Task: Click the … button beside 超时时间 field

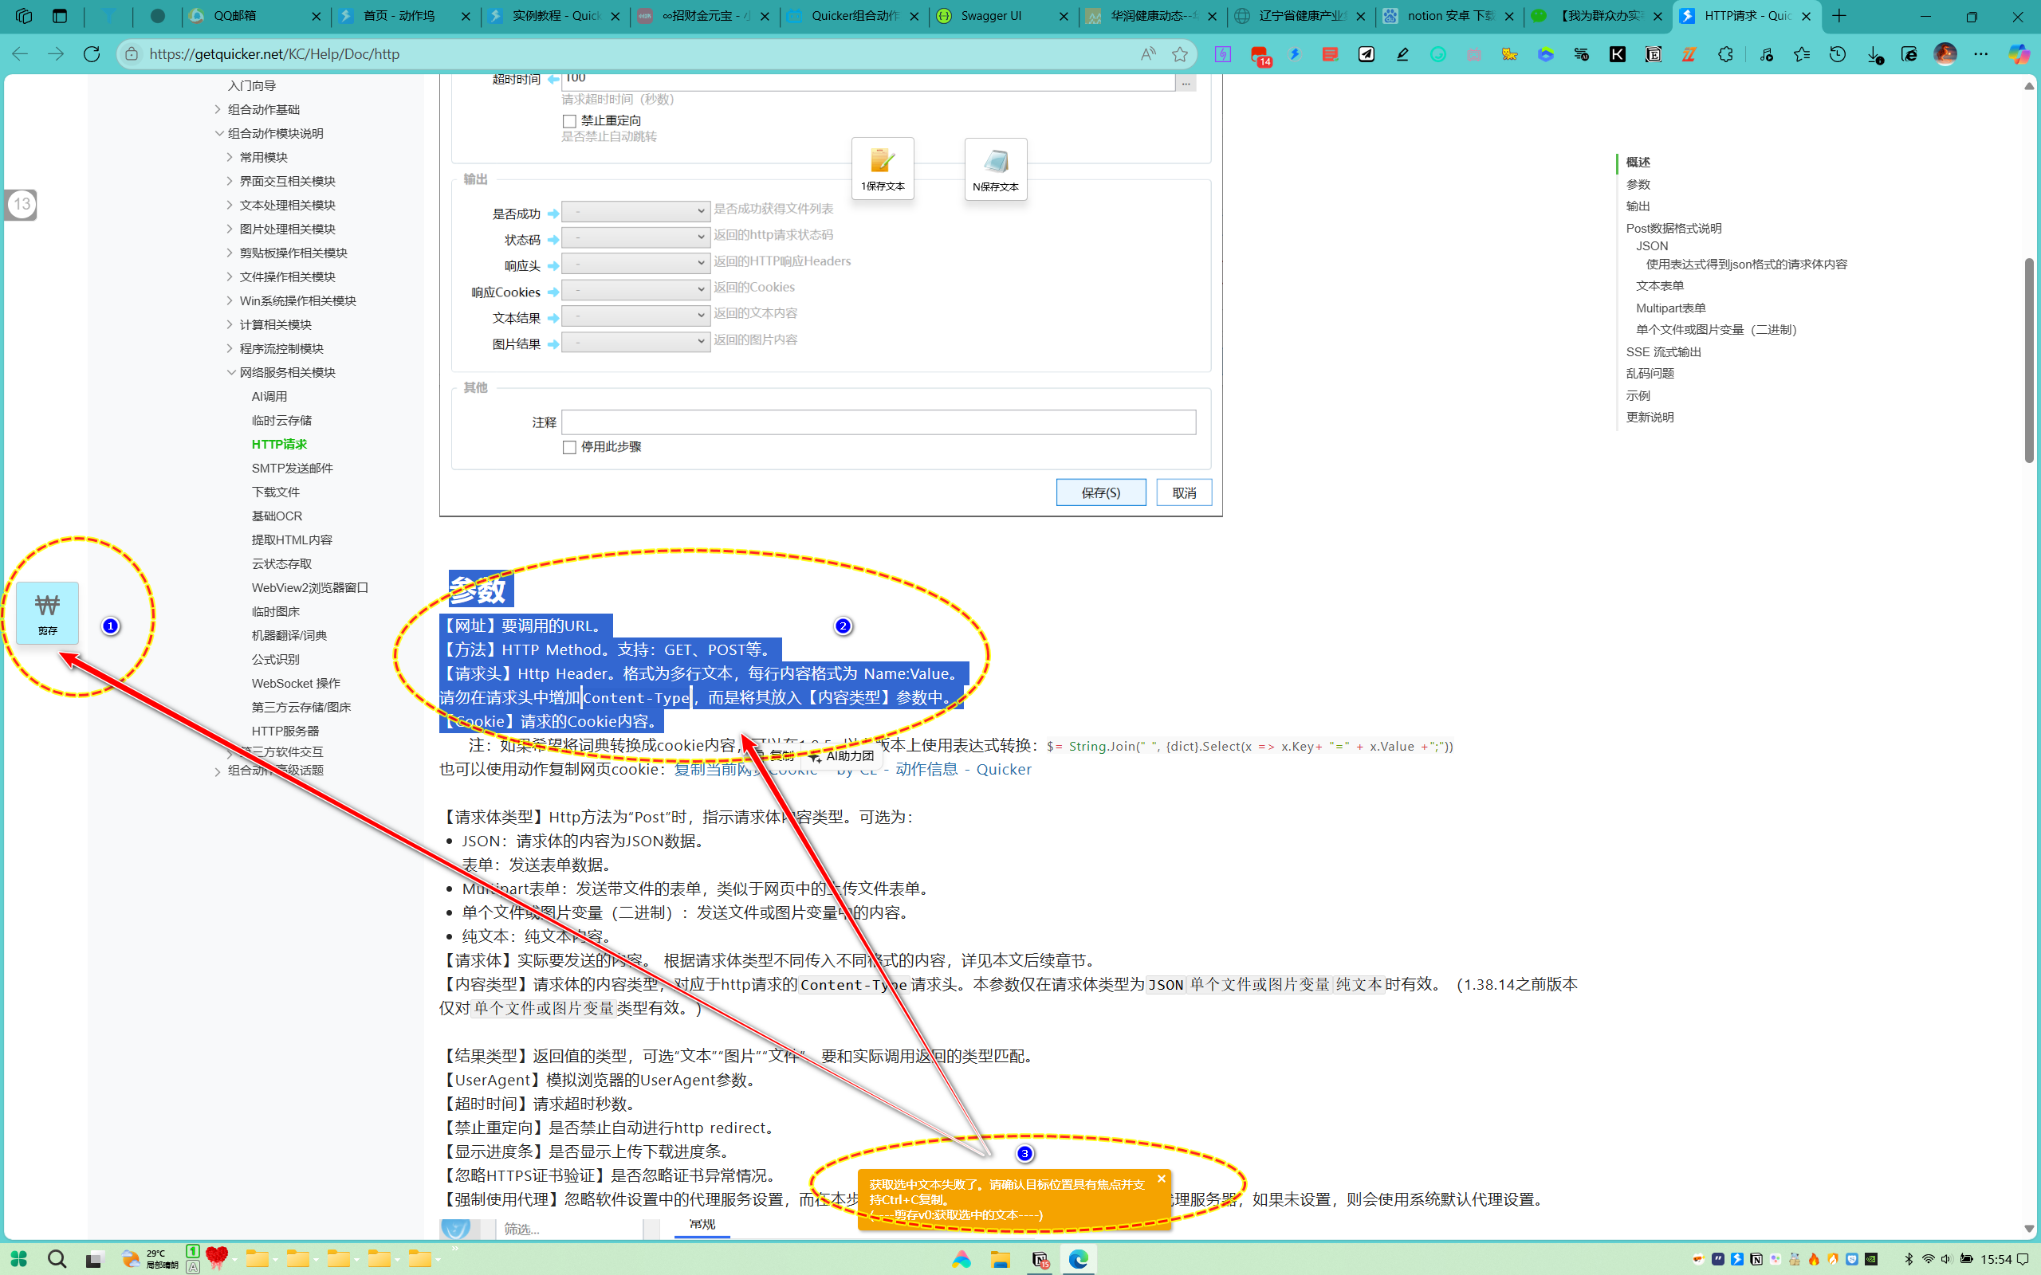Action: pyautogui.click(x=1185, y=83)
